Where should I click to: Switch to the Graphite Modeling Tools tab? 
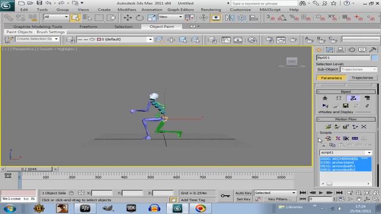(x=38, y=26)
